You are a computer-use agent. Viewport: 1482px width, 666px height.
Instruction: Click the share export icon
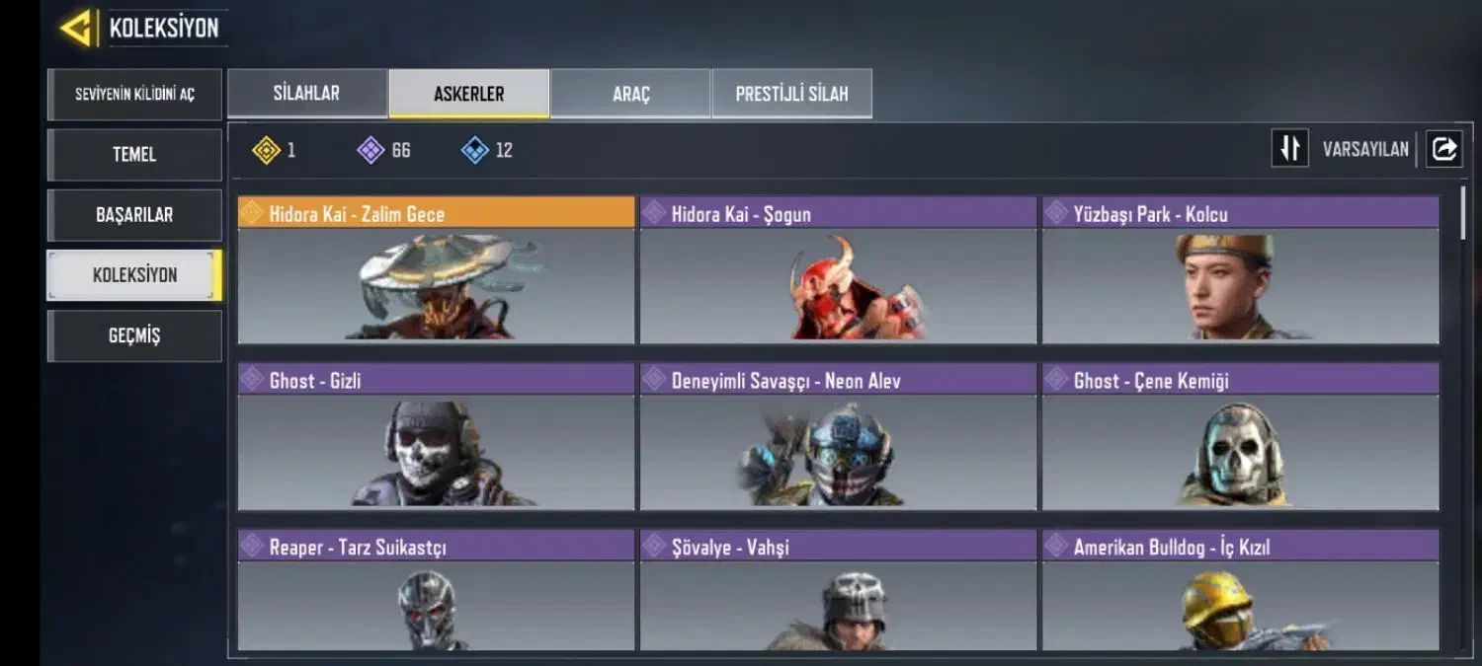tap(1443, 149)
